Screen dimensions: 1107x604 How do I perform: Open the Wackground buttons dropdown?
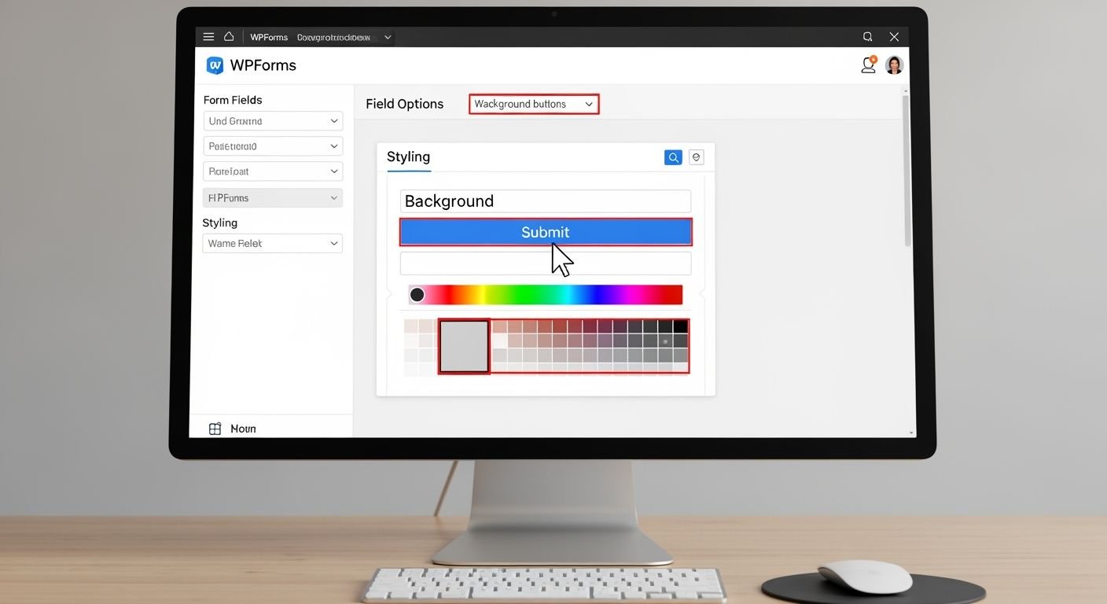pyautogui.click(x=534, y=104)
